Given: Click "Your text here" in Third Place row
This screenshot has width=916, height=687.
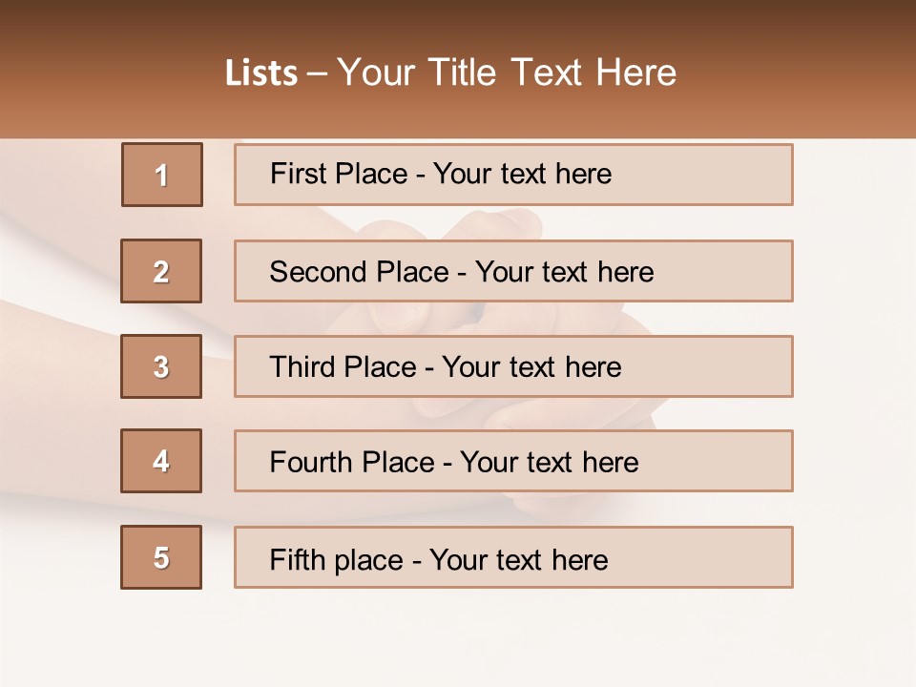Looking at the screenshot, I should tap(532, 367).
